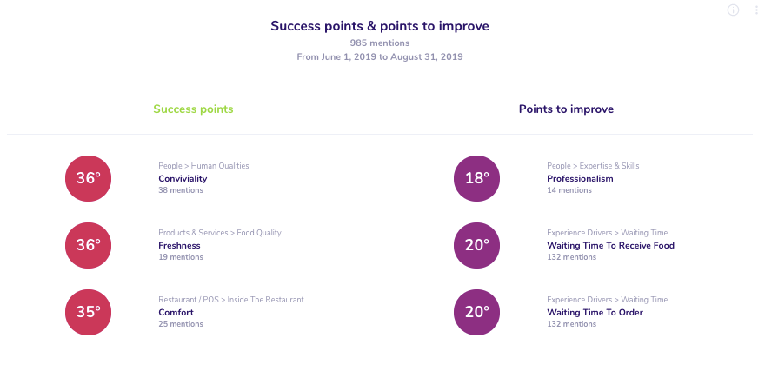Image resolution: width=765 pixels, height=378 pixels.
Task: Click the 35° Comfort score circle
Action: 89,312
